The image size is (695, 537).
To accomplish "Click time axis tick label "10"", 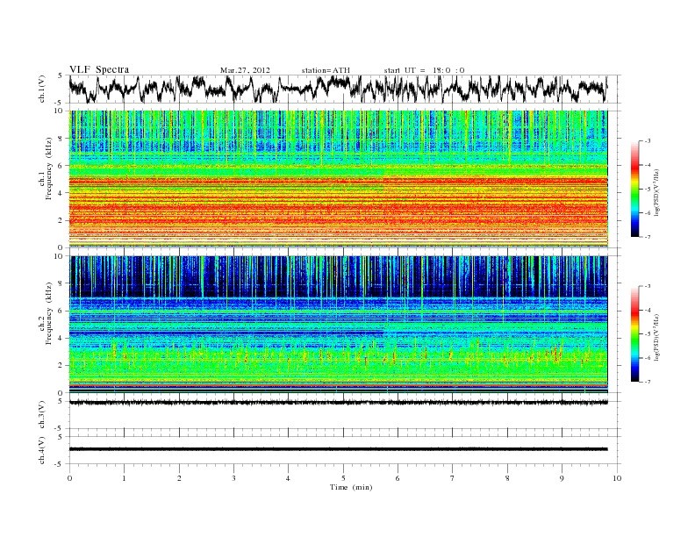I will [617, 478].
